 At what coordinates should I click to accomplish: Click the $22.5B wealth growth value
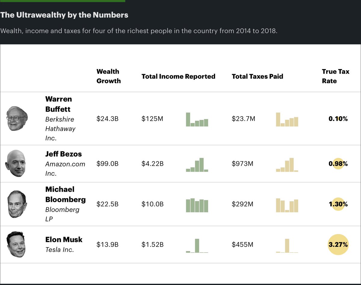107,204
